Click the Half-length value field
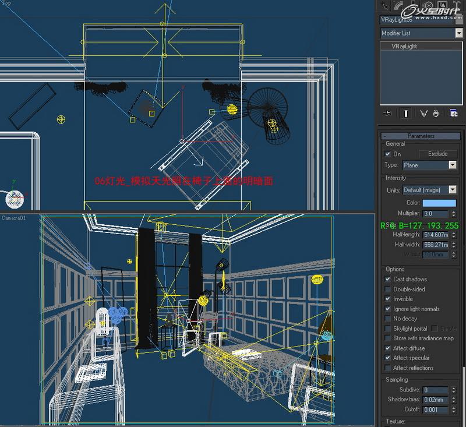The height and width of the screenshot is (427, 466). 435,235
